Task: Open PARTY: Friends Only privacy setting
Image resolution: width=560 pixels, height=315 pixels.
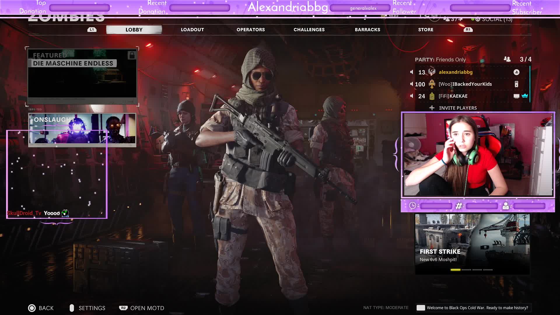Action: [x=440, y=60]
